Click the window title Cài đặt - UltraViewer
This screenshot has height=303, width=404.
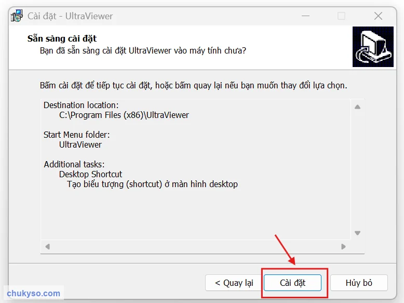(70, 16)
